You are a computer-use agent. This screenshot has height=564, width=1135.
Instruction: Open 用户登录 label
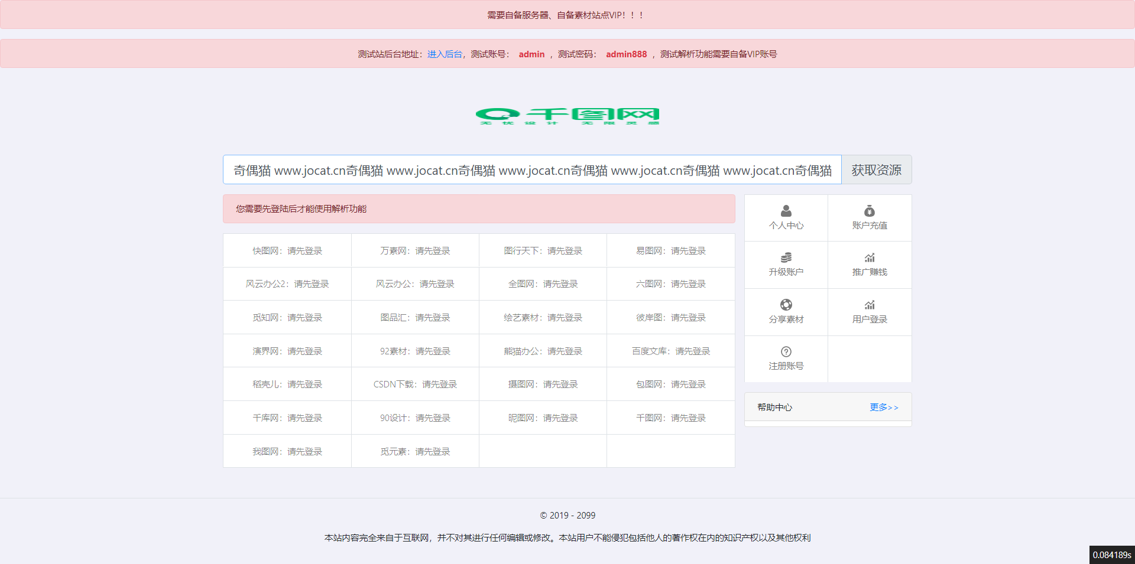[870, 320]
